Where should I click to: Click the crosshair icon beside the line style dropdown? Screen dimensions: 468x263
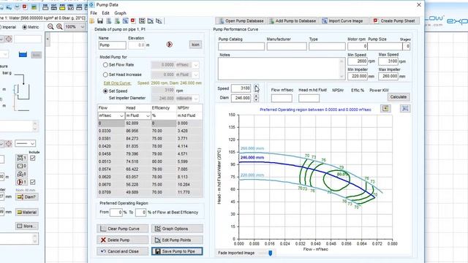(x=8, y=143)
